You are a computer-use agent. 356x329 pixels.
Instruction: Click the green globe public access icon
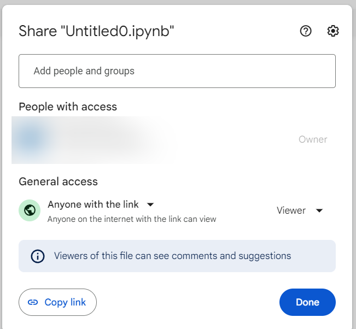pos(30,210)
